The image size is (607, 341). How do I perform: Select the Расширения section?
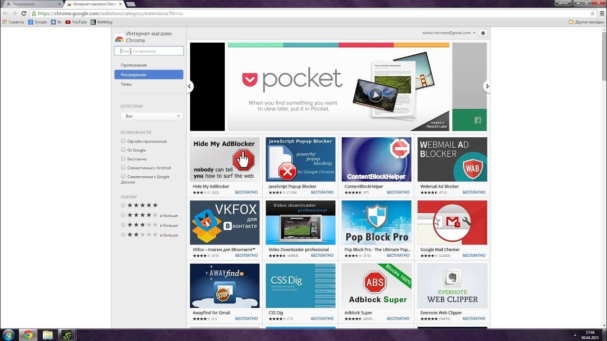[x=148, y=74]
